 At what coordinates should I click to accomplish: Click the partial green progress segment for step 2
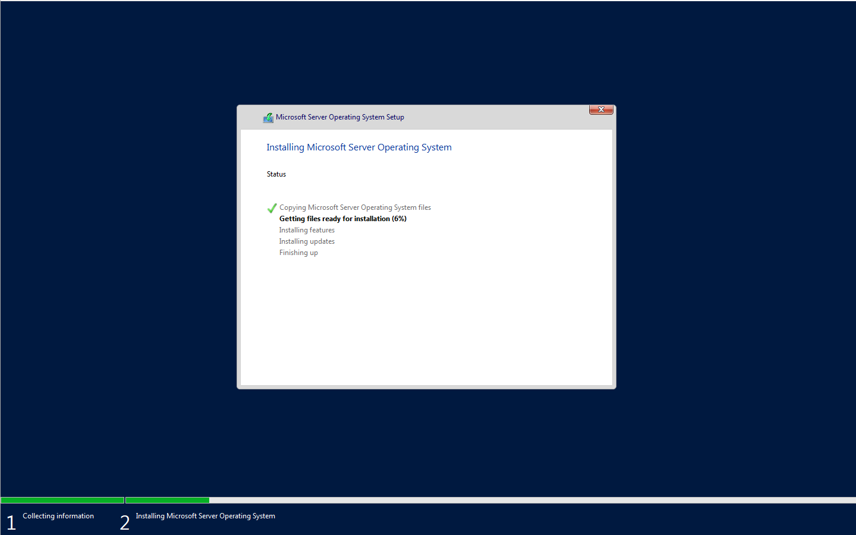pyautogui.click(x=167, y=500)
